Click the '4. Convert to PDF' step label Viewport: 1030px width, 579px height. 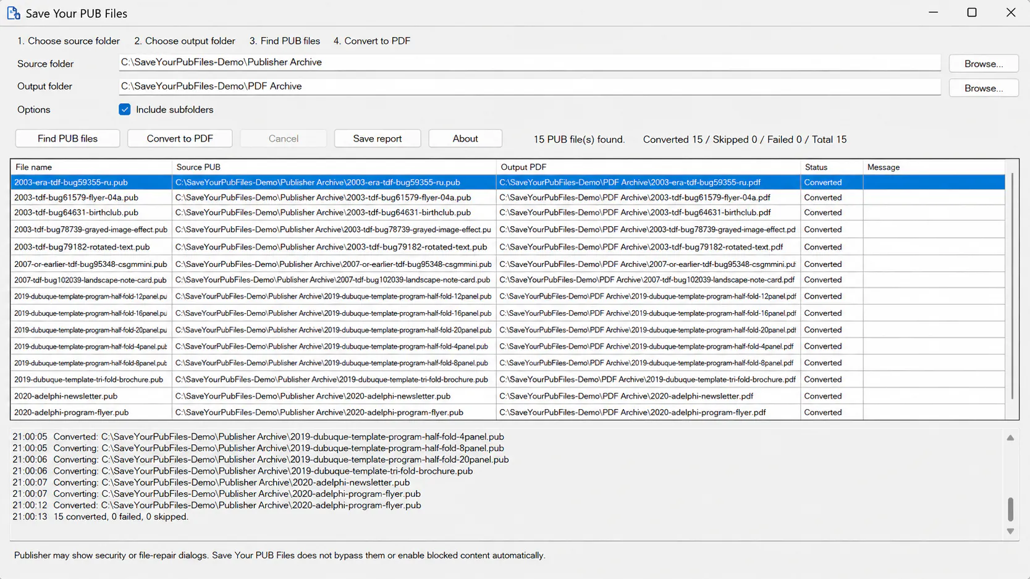[x=372, y=41]
